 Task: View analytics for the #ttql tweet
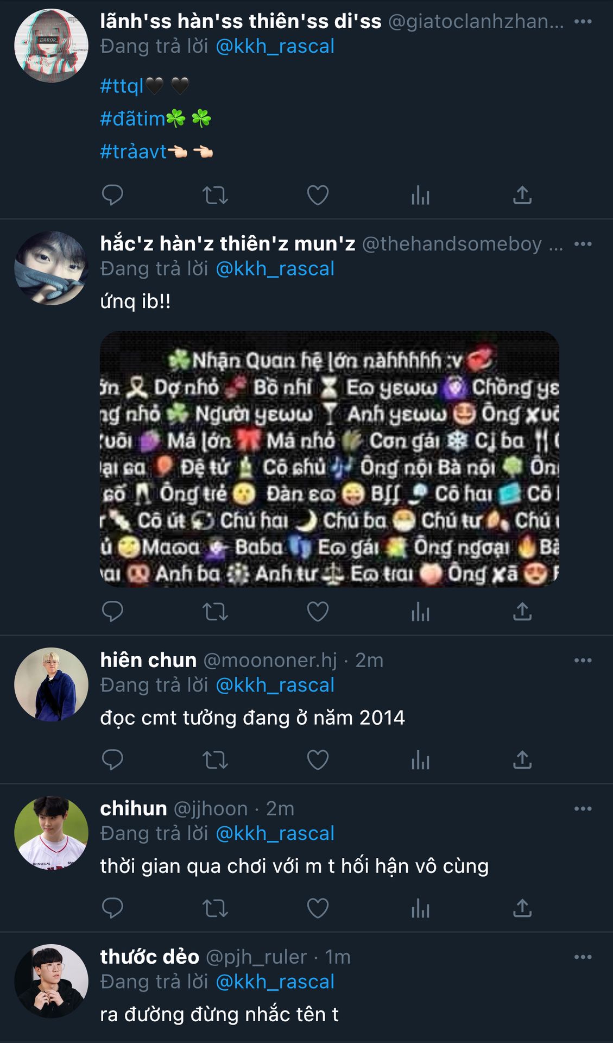point(420,195)
